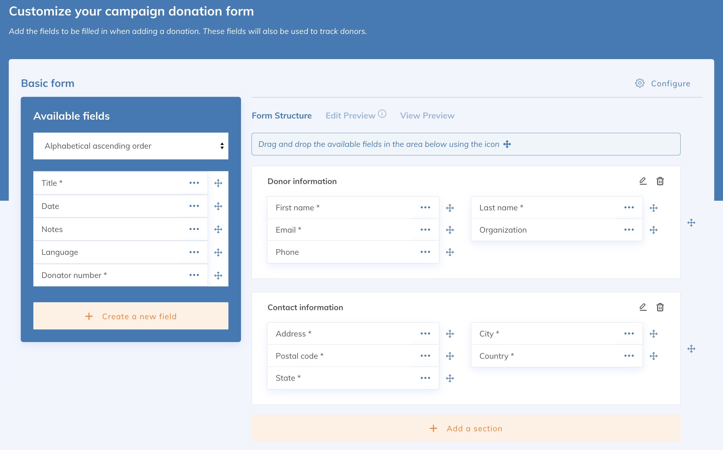This screenshot has height=450, width=723.
Task: Click the move handle next to Phone
Action: point(450,252)
